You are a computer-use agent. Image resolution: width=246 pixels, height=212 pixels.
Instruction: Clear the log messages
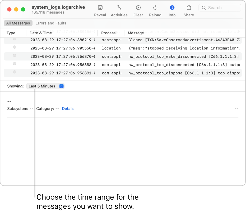point(138,8)
